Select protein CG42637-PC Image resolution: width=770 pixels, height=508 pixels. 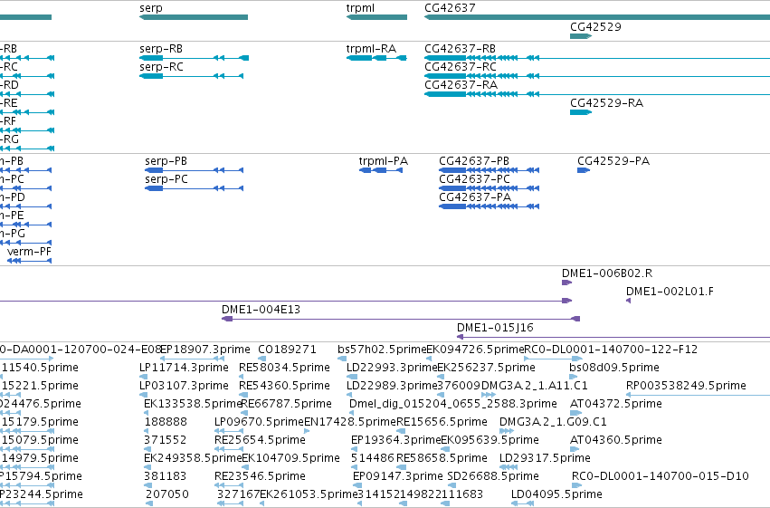490,188
